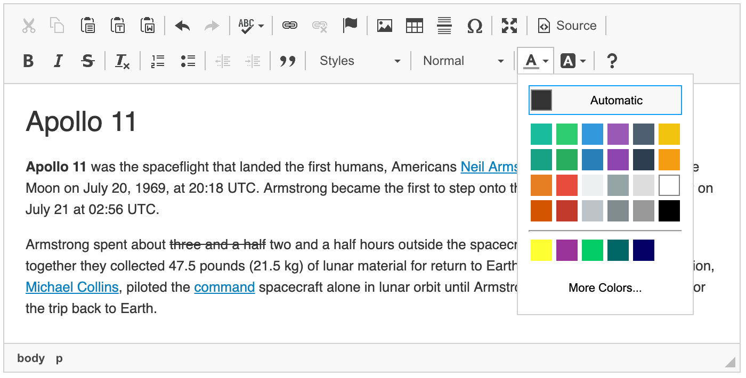Insert a link with chain icon
Screen dimensions: 746x378
coord(289,26)
